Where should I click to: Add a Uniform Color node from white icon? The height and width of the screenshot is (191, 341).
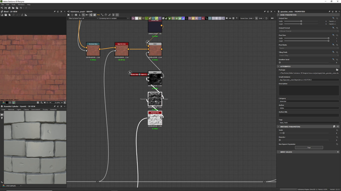(x=137, y=18)
